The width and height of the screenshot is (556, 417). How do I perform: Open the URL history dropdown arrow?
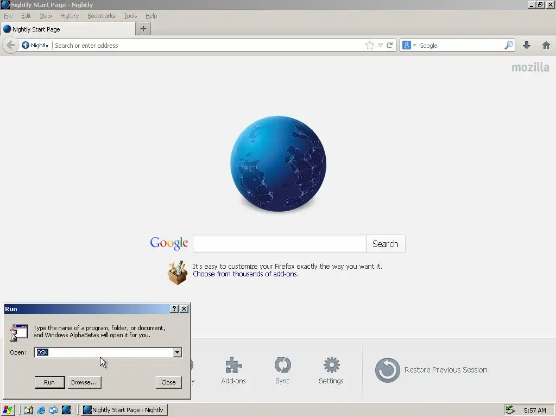380,45
